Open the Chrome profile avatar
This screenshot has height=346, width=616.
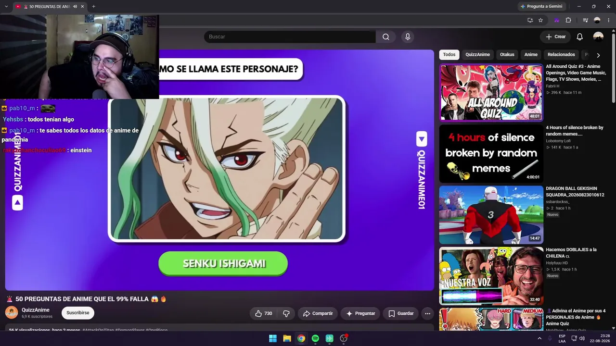point(597,20)
